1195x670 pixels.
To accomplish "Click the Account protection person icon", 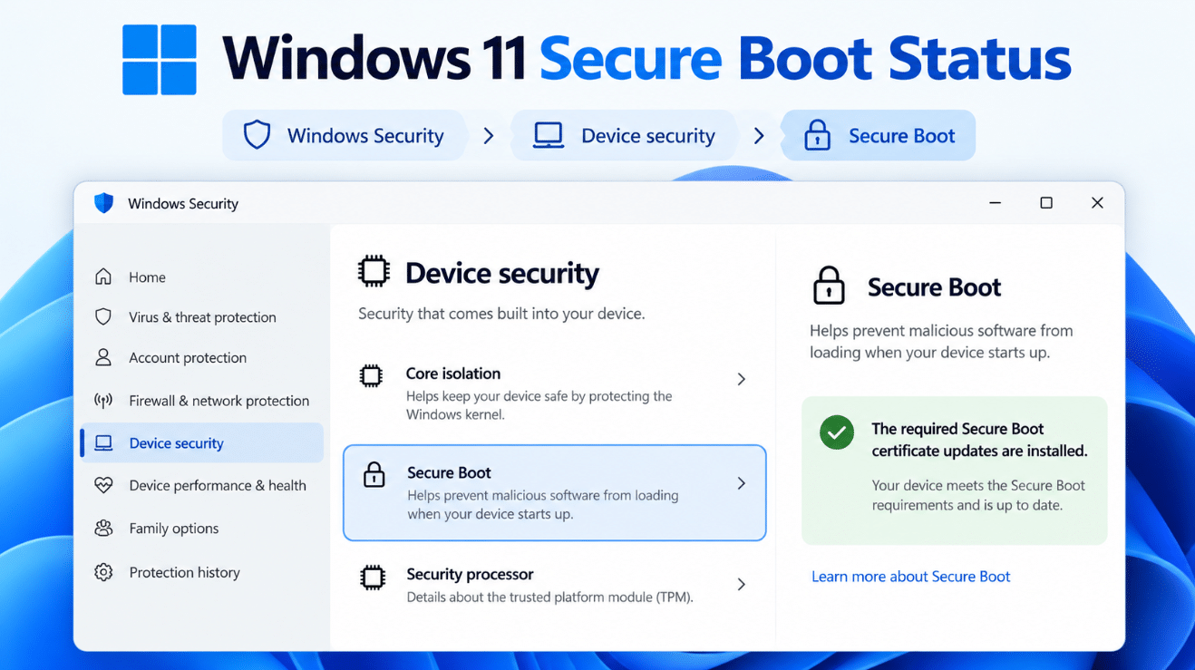I will point(103,357).
